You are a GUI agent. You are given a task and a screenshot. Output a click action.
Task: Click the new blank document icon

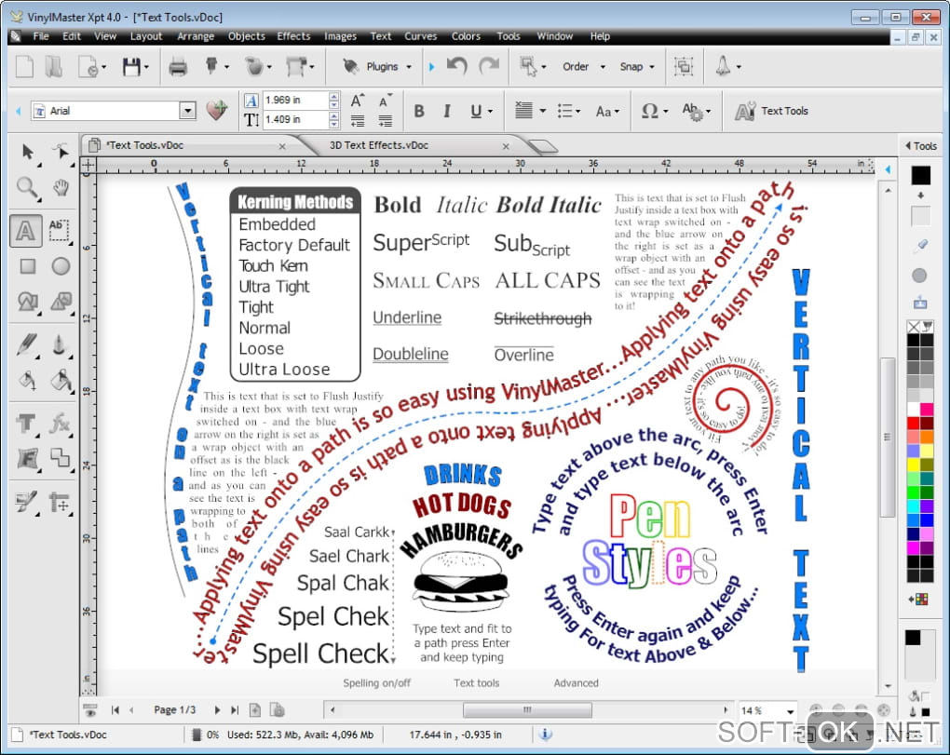click(x=24, y=67)
